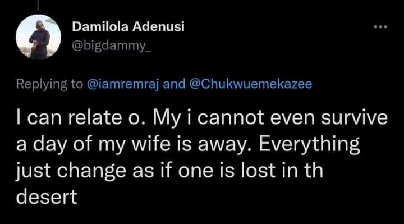Open the @iamremraj mention link
This screenshot has width=404, height=224.
click(x=123, y=84)
